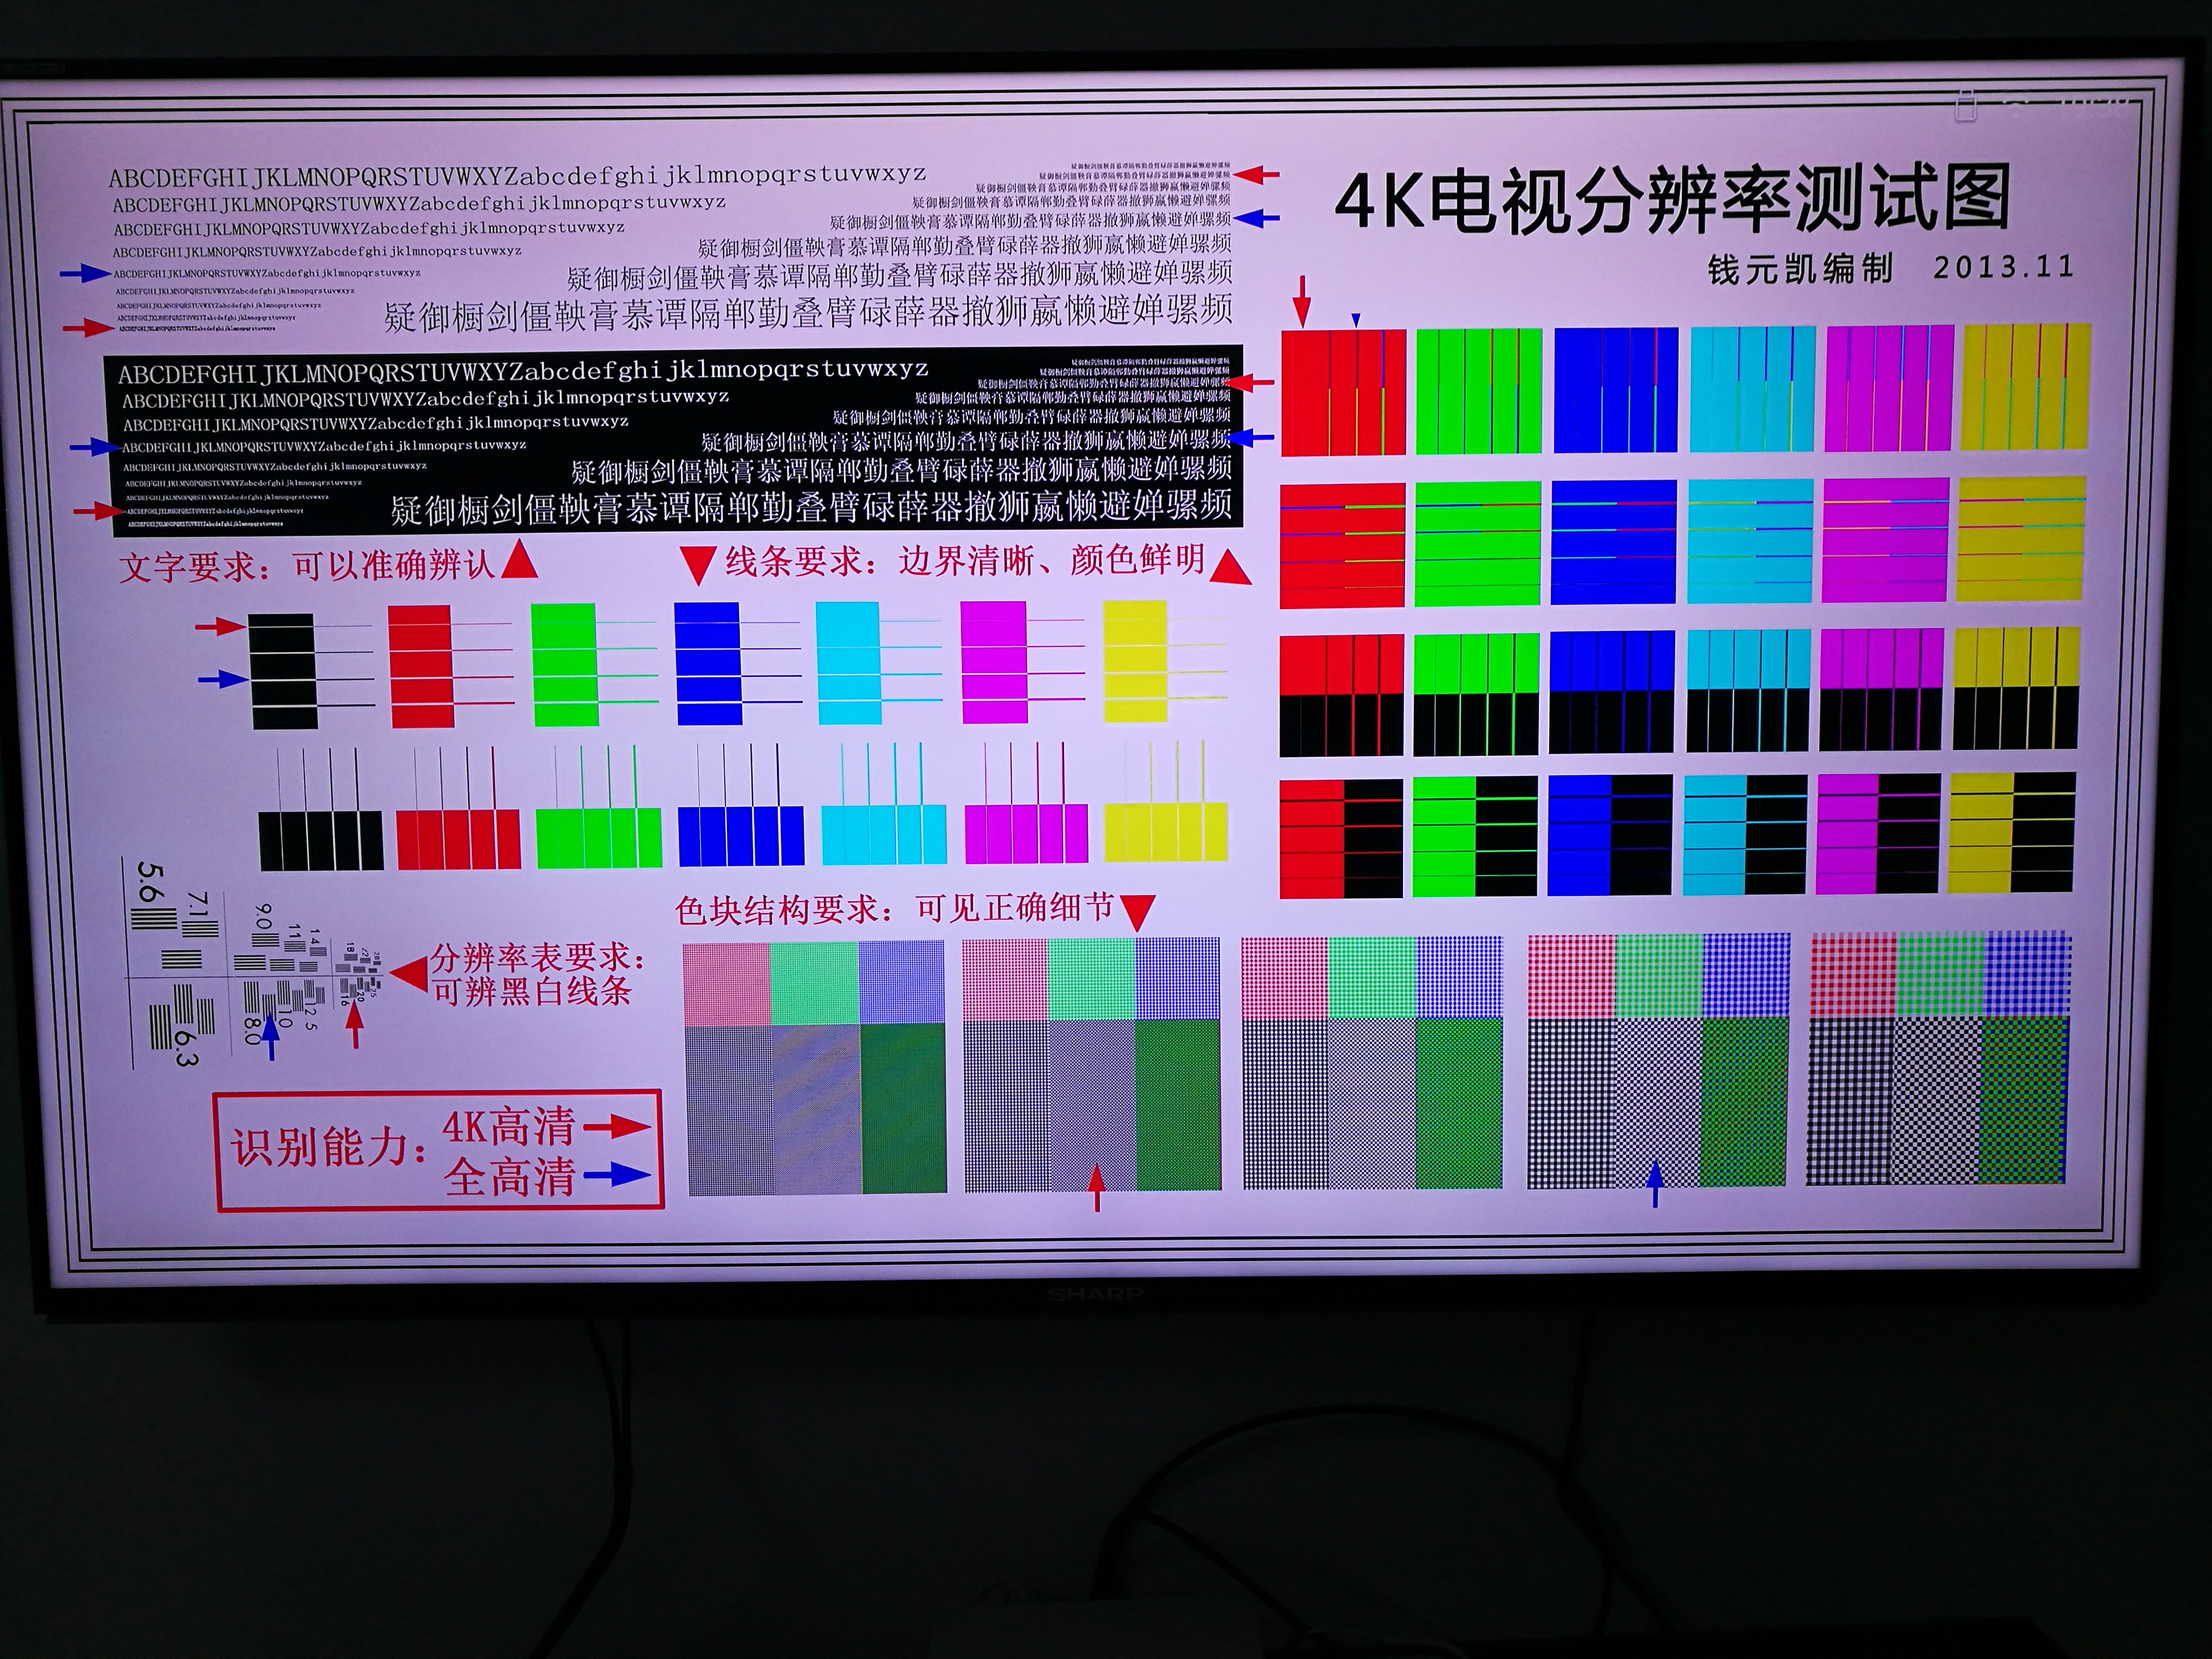The height and width of the screenshot is (1659, 2212).
Task: Click full green swatch crossed by horizontal lines
Action: [1478, 544]
